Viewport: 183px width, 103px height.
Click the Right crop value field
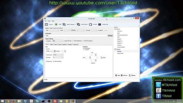tap(98, 58)
